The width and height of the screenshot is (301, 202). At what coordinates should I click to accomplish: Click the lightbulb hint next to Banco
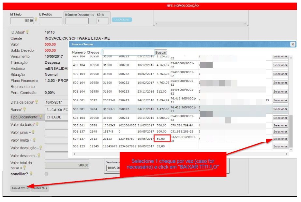(x=24, y=109)
